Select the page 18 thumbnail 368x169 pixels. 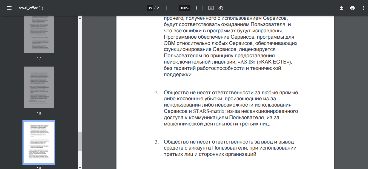[39, 87]
